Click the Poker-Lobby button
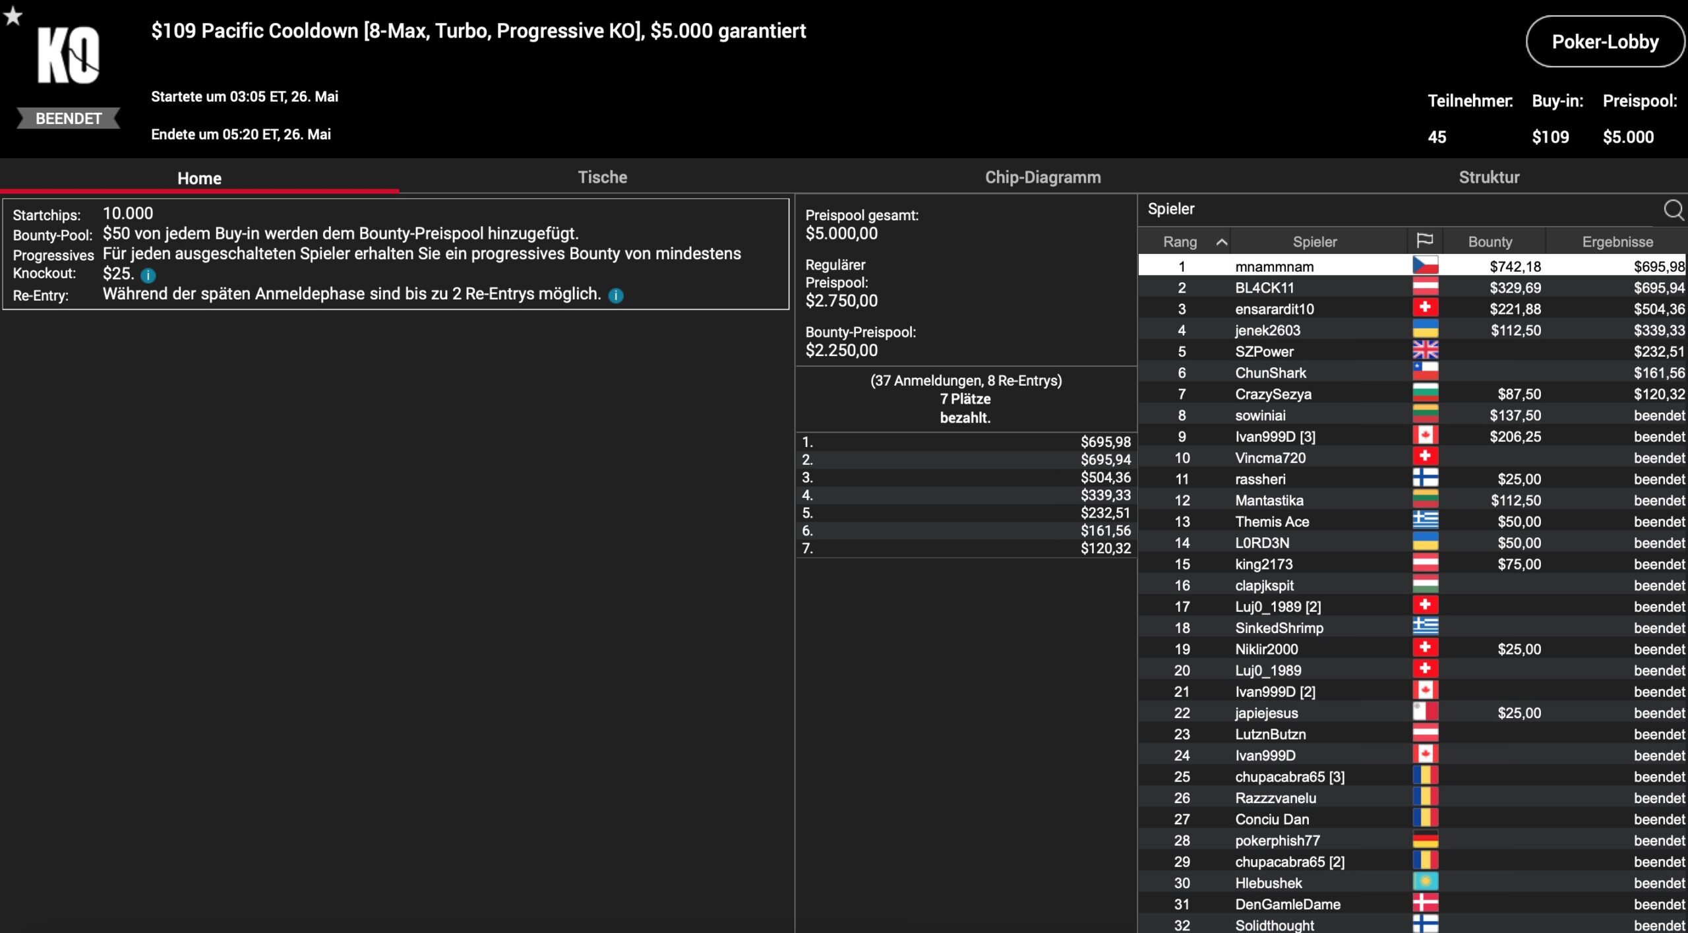1688x933 pixels. click(1604, 42)
